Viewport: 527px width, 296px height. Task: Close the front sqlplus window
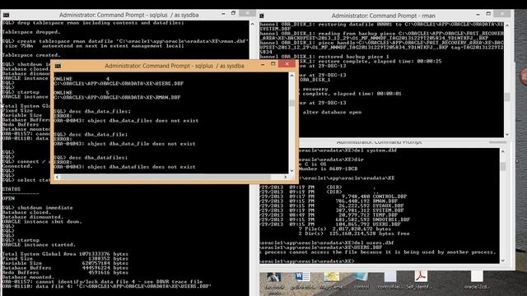click(287, 64)
